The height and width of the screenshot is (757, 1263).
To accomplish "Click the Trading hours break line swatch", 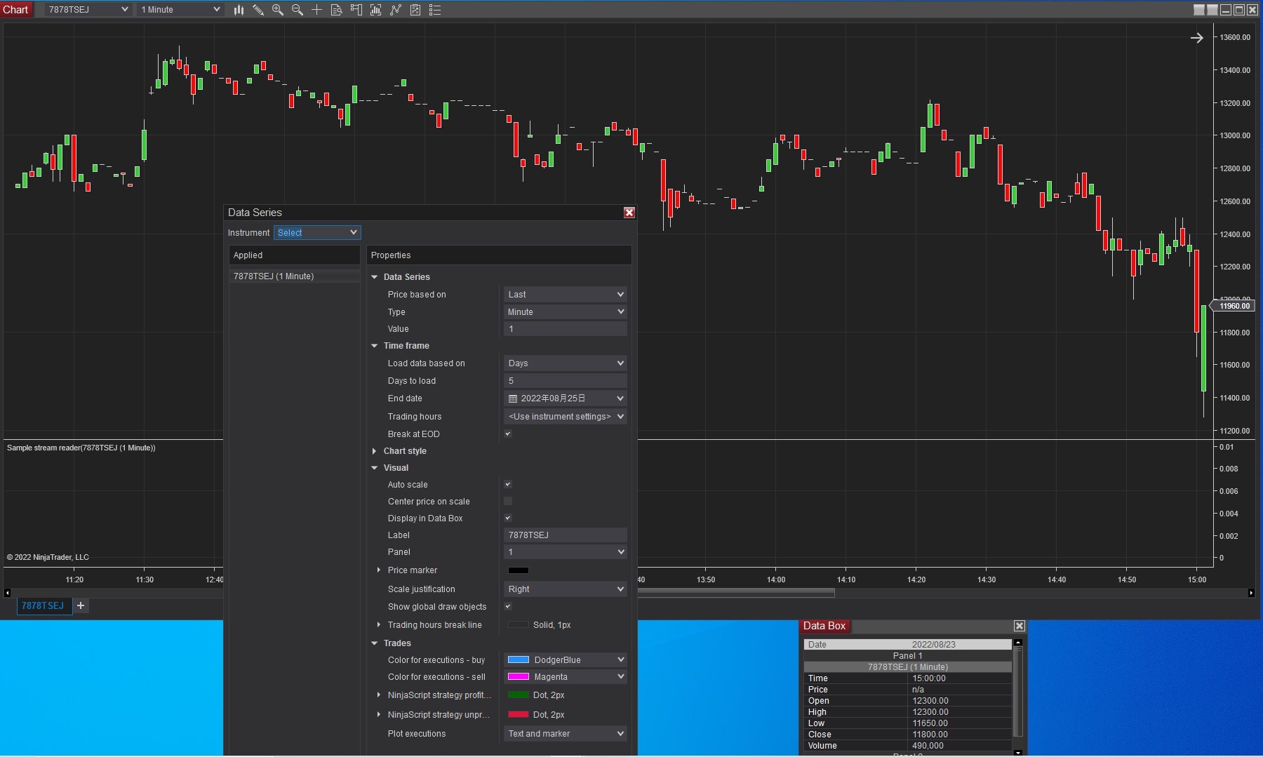I will (519, 625).
